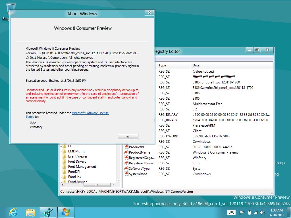
Task: Open the Microsoft Software License Terms link
Action: pyautogui.click(x=90, y=113)
